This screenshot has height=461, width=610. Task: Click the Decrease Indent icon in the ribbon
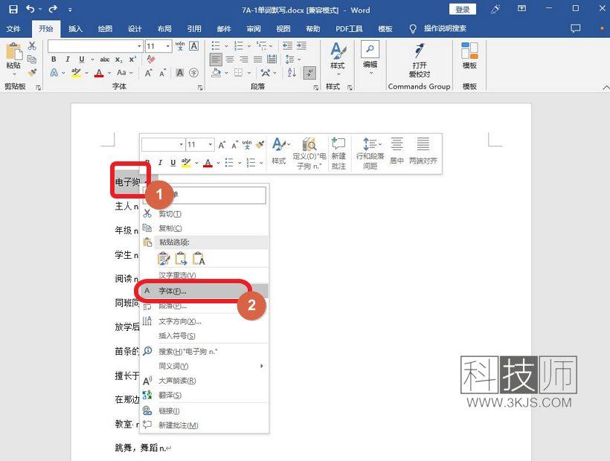coord(287,46)
